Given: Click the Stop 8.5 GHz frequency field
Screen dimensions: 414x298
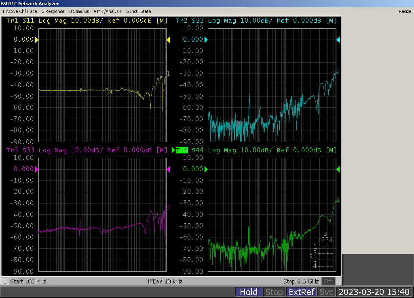Looking at the screenshot, I should coord(301,281).
